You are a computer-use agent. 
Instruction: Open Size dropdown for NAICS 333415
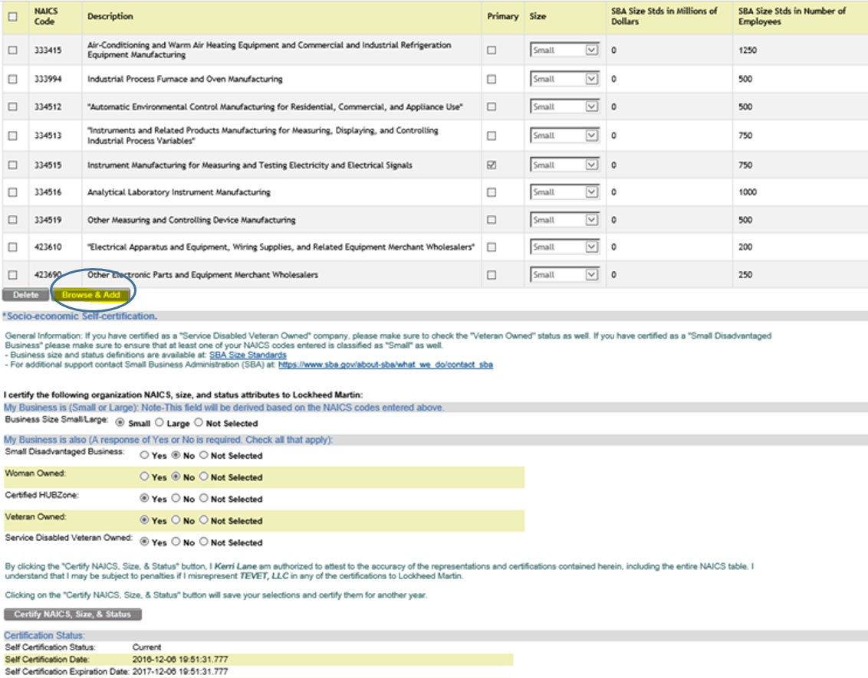point(590,51)
